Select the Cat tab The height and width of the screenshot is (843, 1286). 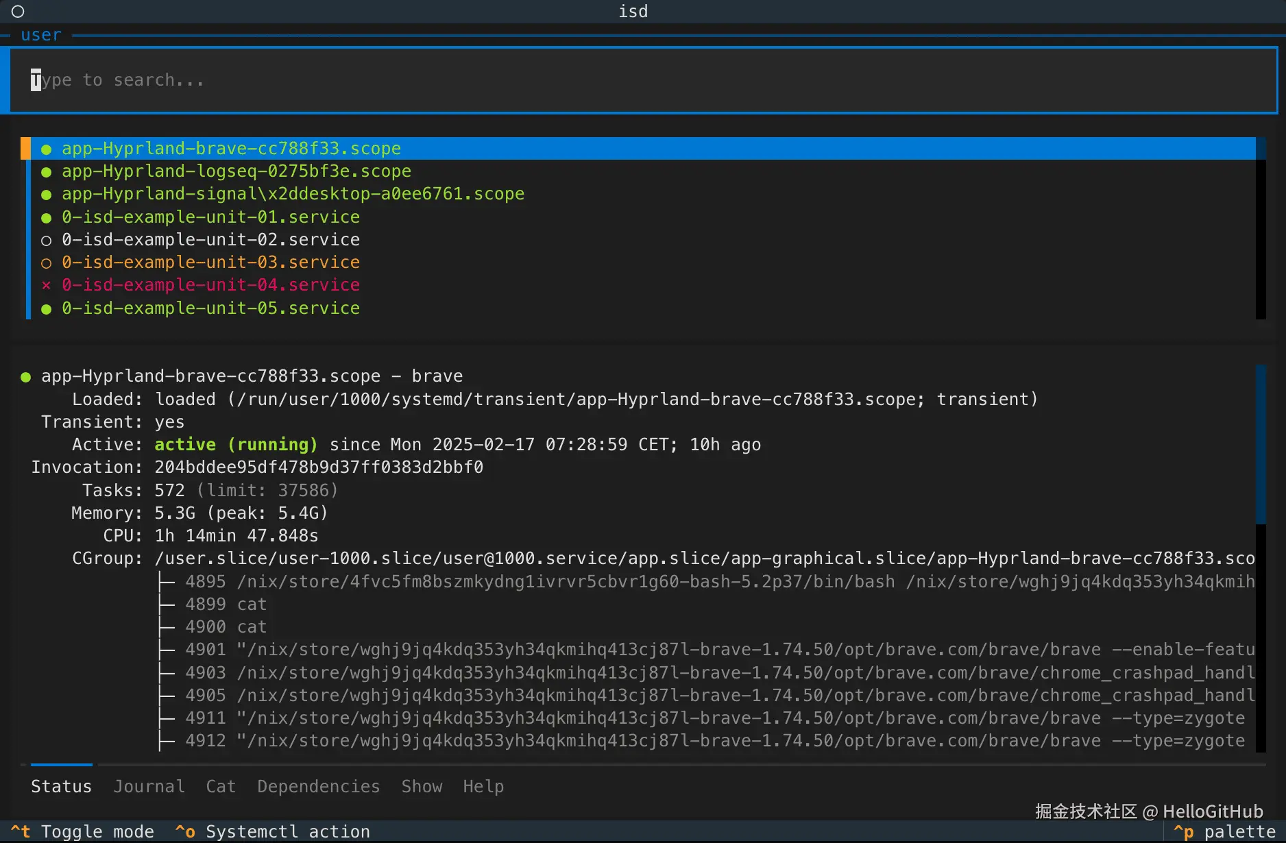[x=221, y=786]
